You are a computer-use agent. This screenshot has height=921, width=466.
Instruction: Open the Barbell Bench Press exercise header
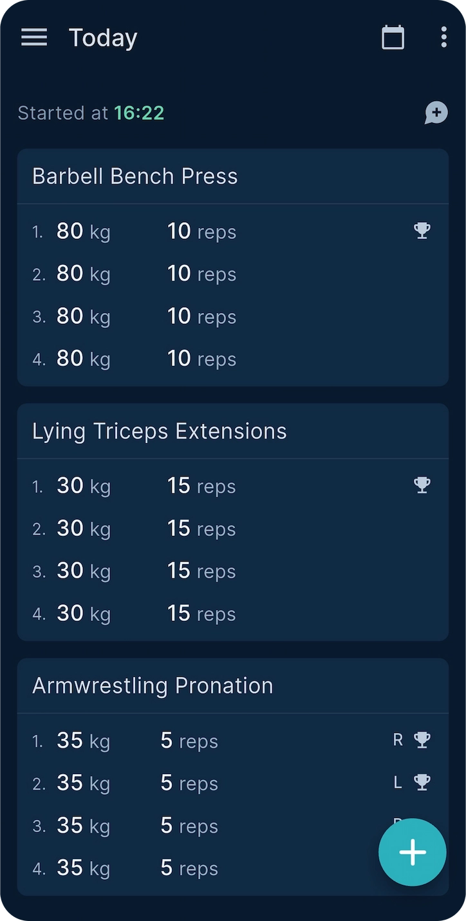click(135, 176)
